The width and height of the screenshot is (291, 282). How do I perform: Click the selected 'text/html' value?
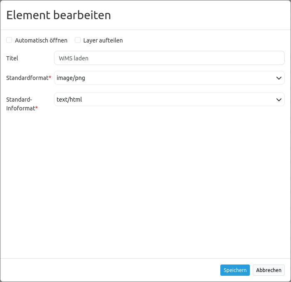tap(69, 100)
